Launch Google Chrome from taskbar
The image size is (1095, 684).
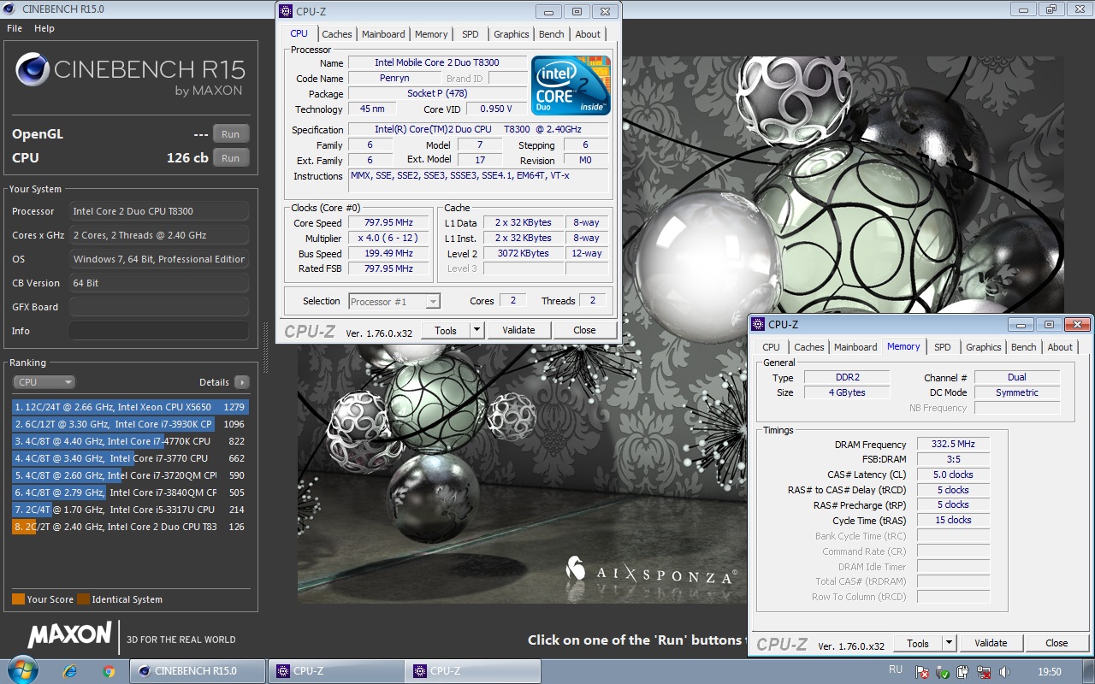109,671
